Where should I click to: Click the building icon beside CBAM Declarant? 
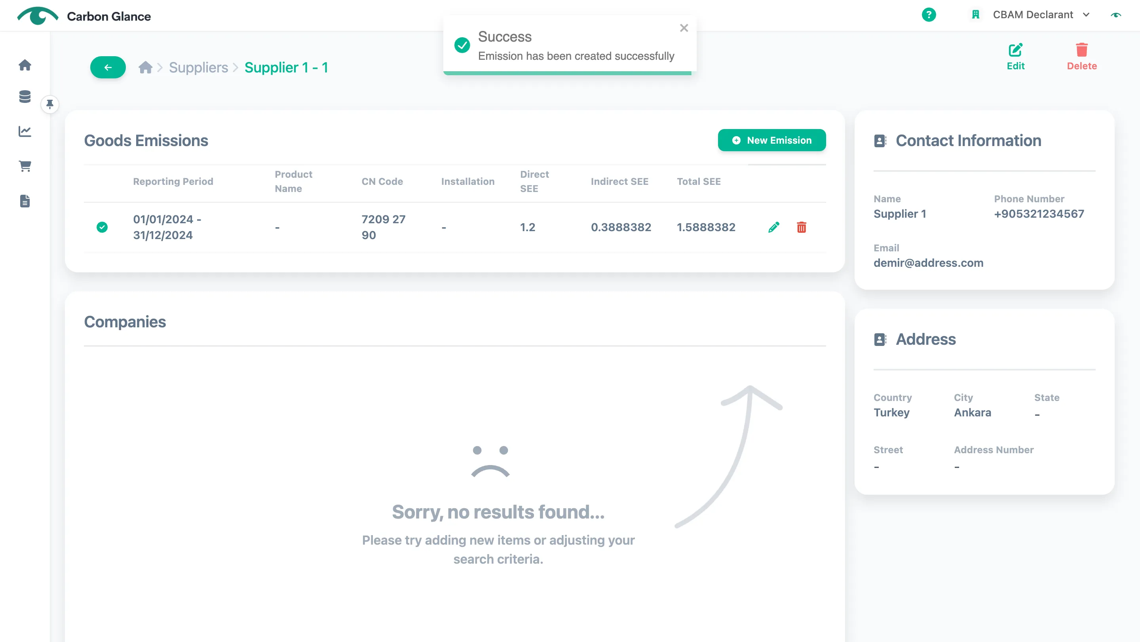[x=975, y=15]
